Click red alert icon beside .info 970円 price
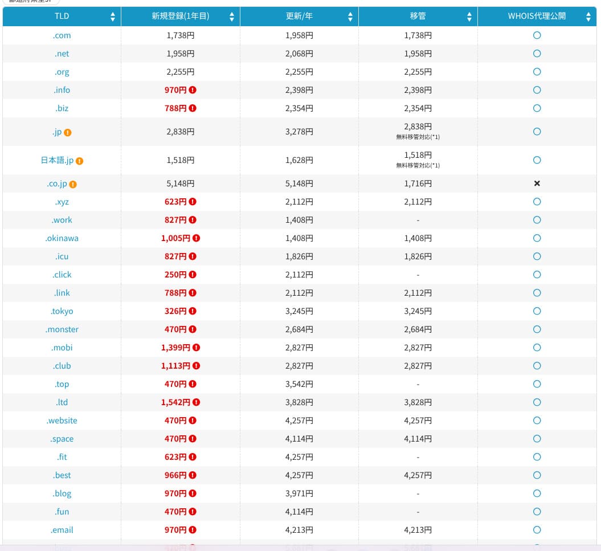Image resolution: width=601 pixels, height=551 pixels. (x=193, y=90)
